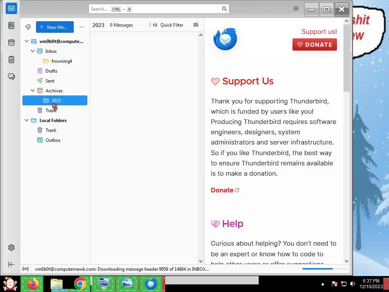Open Firefox from the taskbar
389x292 pixels.
tap(32, 284)
